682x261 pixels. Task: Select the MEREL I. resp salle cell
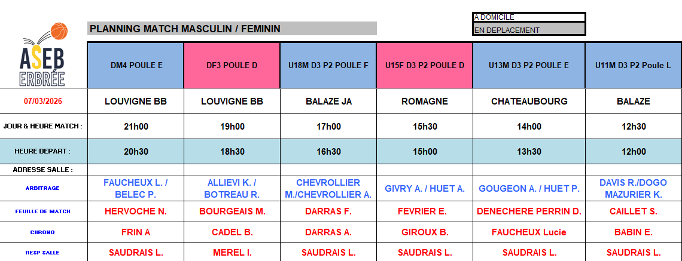232,253
